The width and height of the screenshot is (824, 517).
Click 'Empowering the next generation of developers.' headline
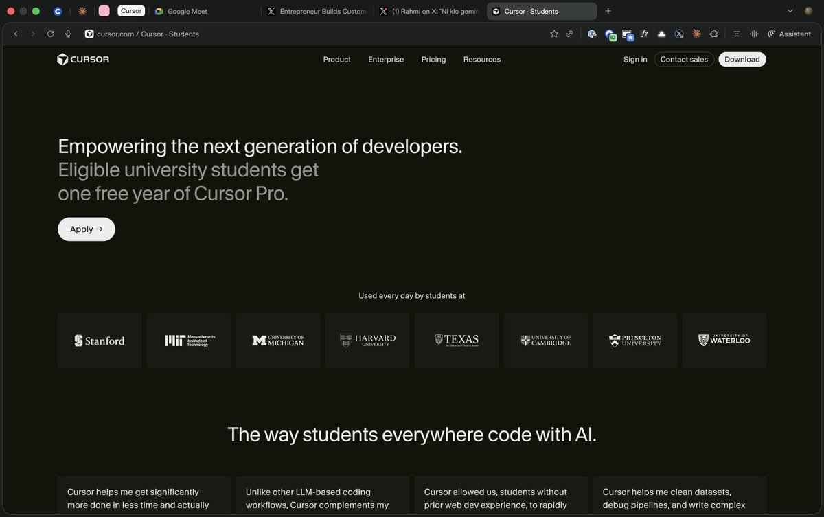[x=260, y=146]
